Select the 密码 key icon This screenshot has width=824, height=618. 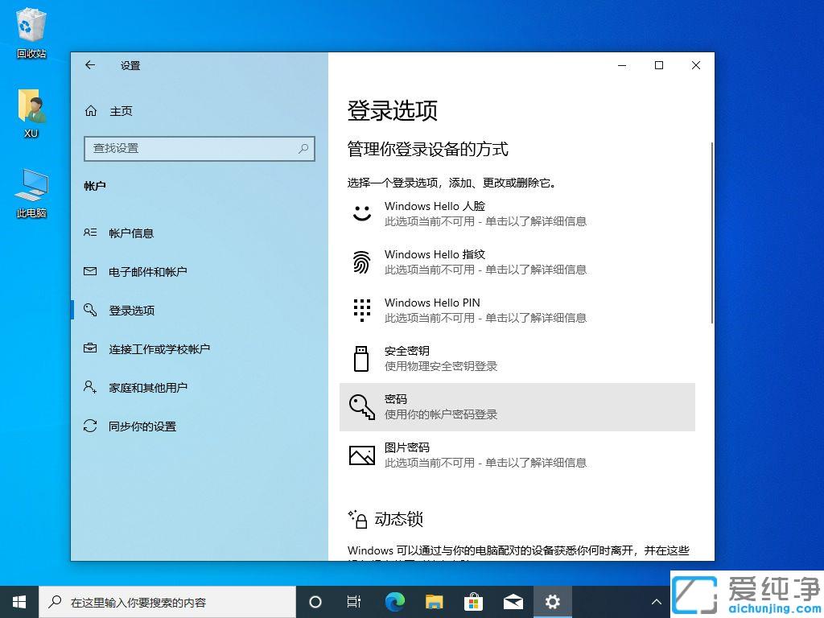pyautogui.click(x=360, y=406)
